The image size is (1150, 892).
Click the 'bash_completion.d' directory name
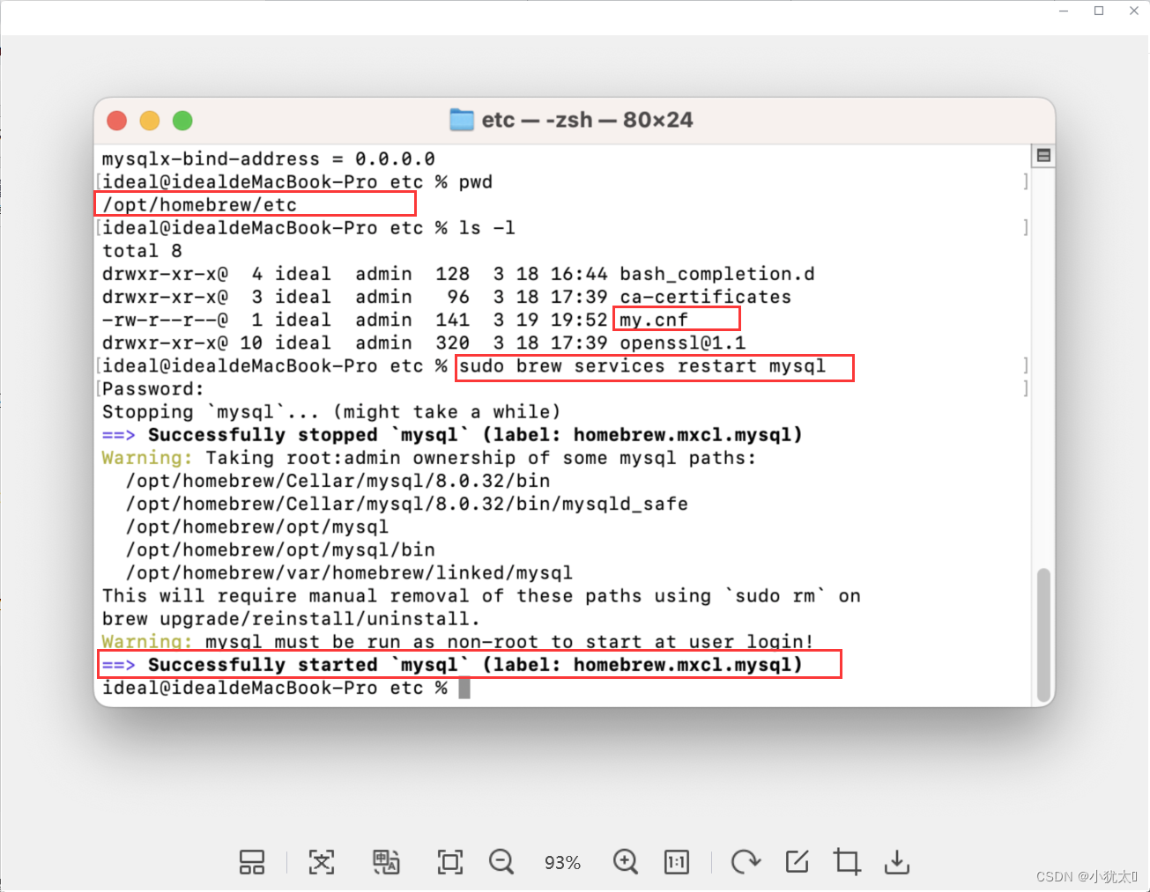click(x=717, y=275)
